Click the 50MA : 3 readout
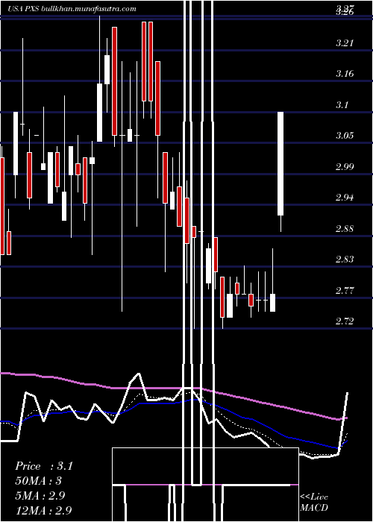373x522 pixels. pos(39,481)
